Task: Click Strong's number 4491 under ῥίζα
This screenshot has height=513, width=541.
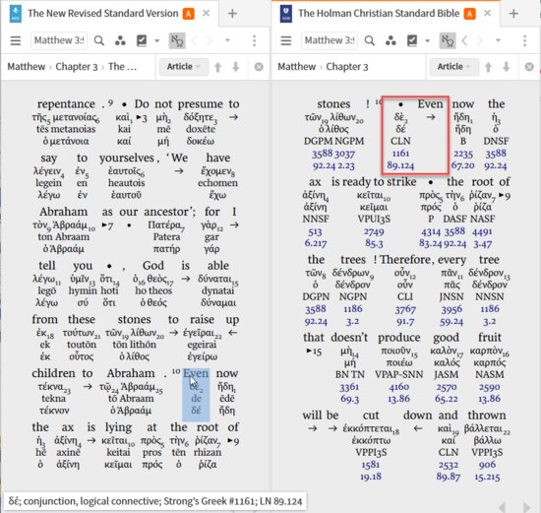Action: [482, 231]
